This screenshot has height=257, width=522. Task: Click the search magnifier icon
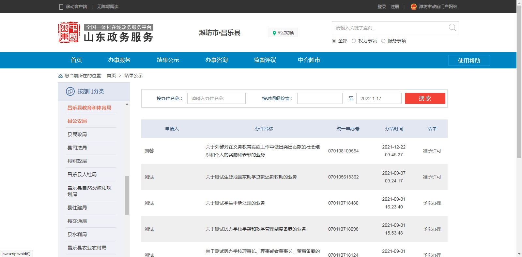click(x=452, y=28)
